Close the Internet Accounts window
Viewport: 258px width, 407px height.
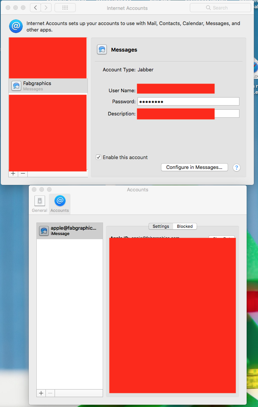(x=8, y=8)
